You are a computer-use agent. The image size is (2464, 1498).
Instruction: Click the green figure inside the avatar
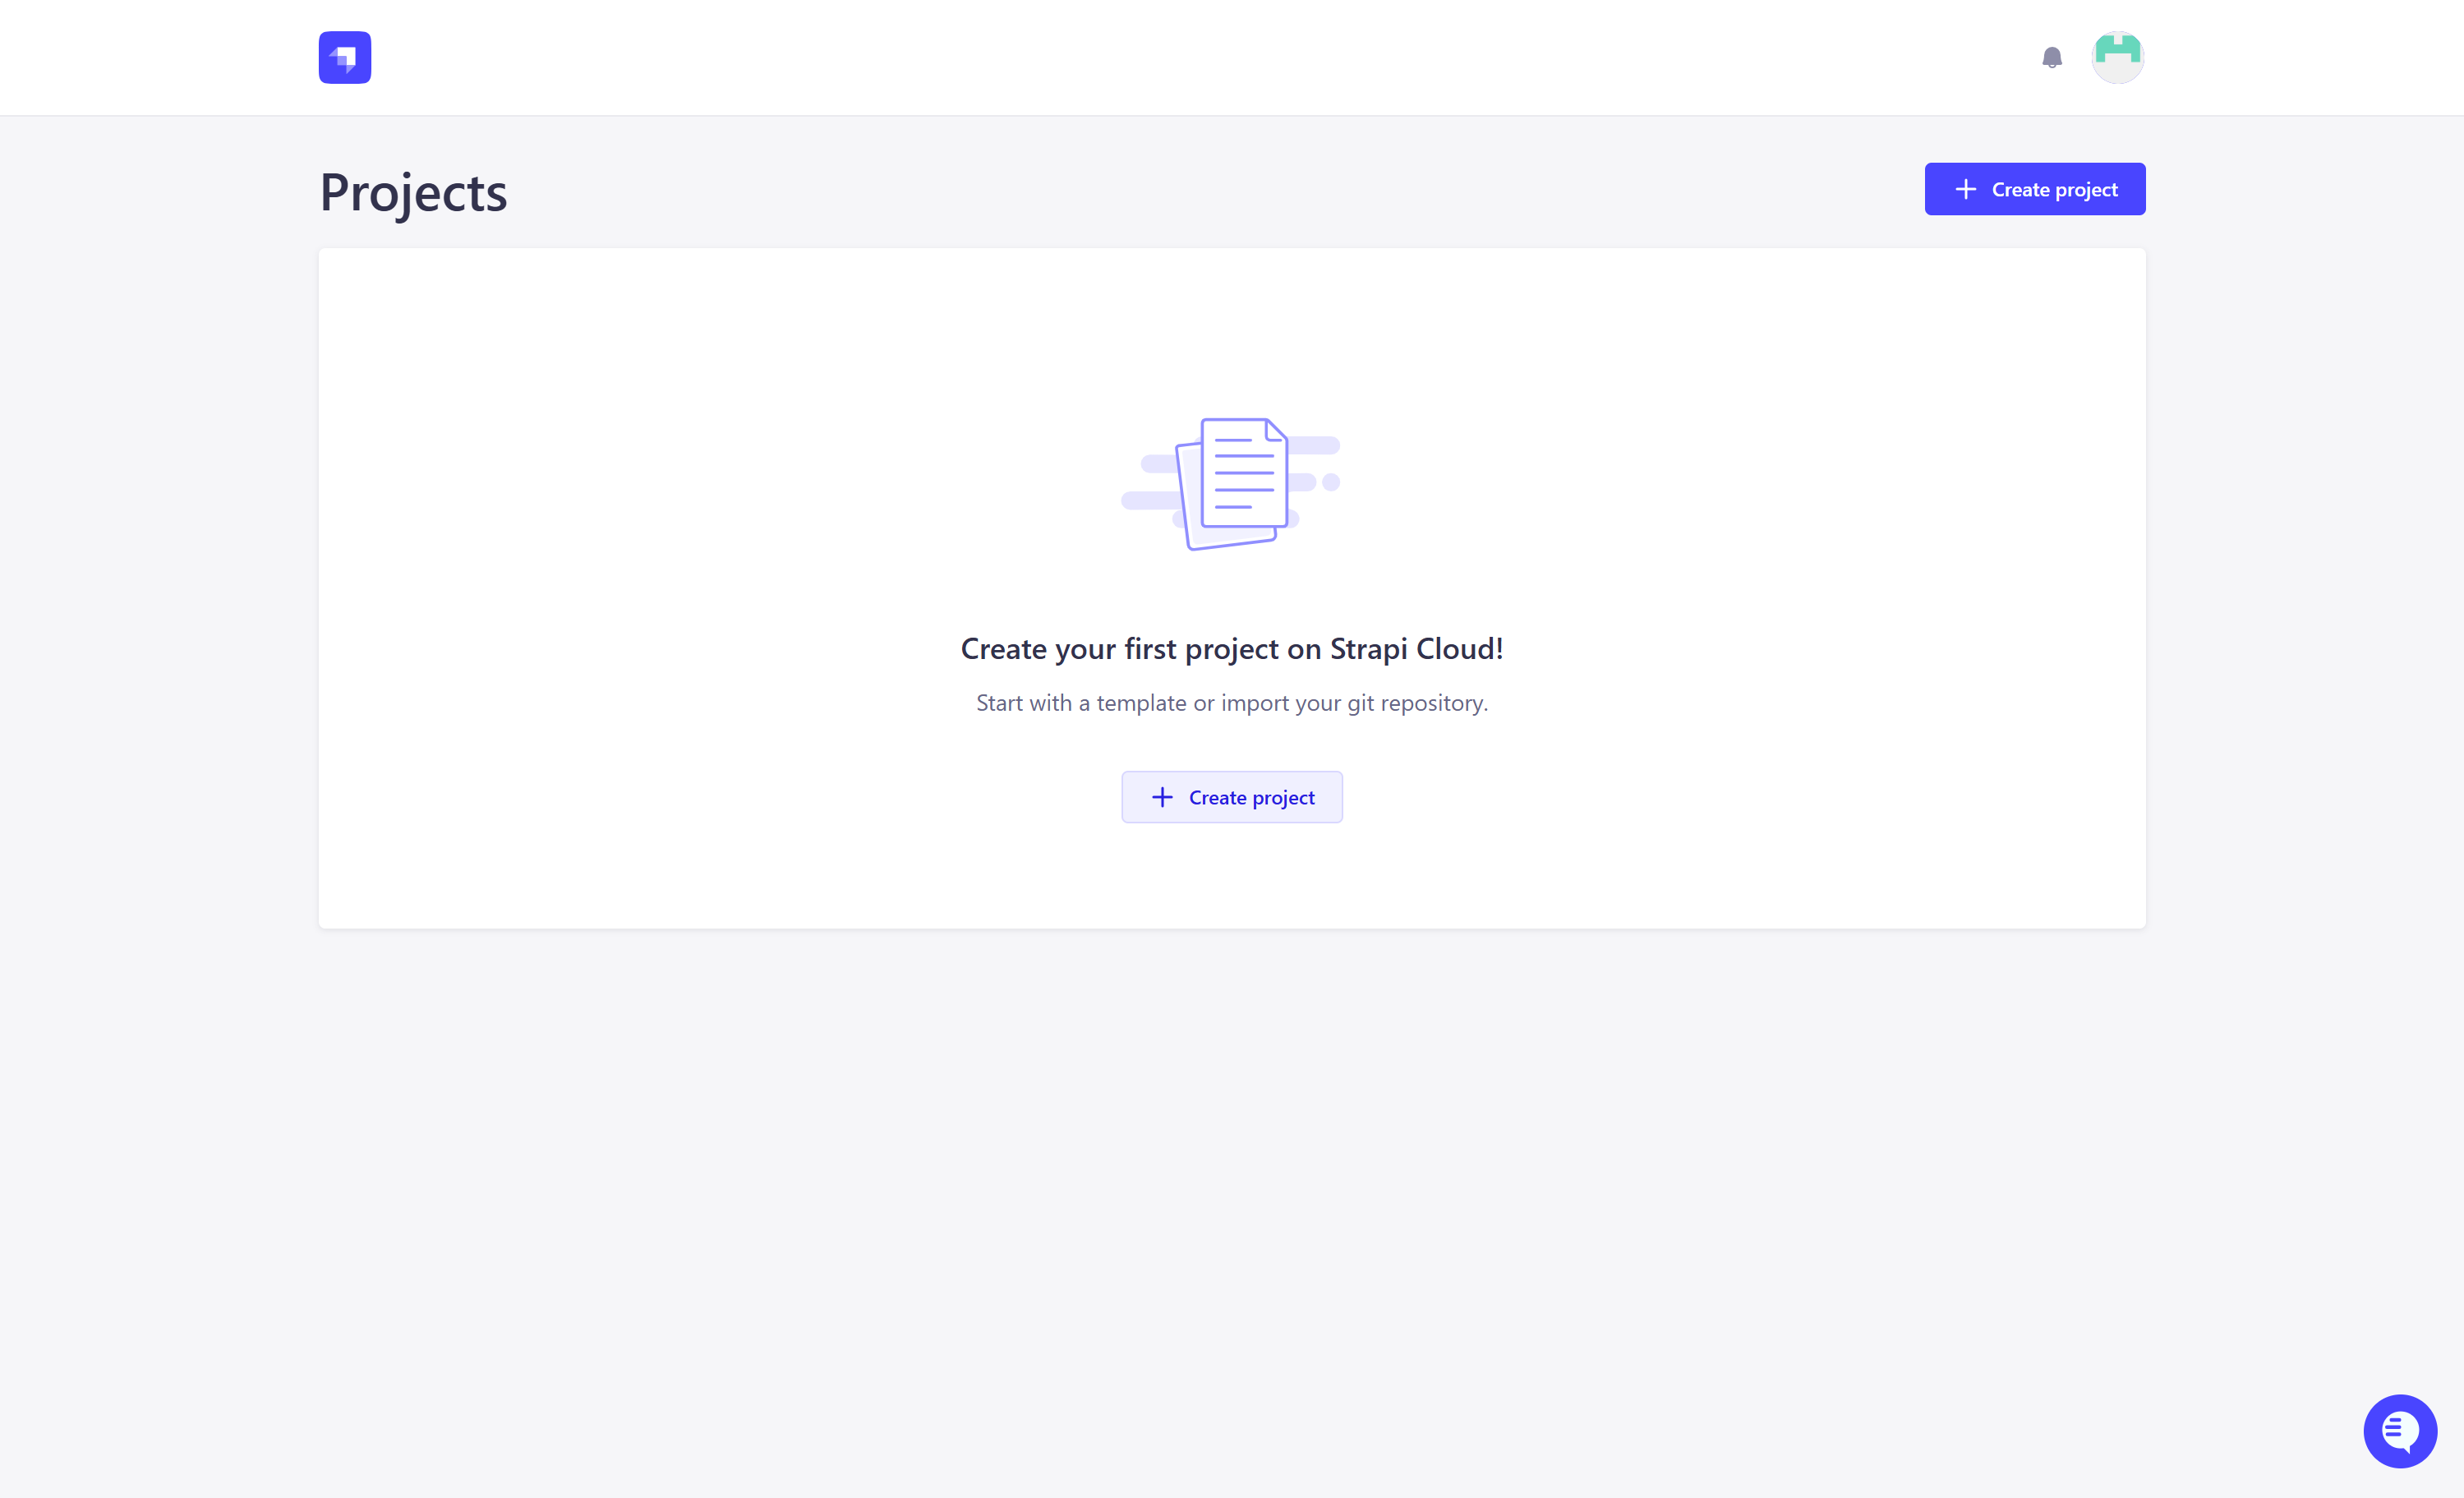coord(2117,48)
